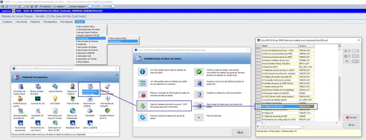This screenshot has height=140, width=366.
Task: Click the import .DAT tables icon
Action: pos(142,106)
